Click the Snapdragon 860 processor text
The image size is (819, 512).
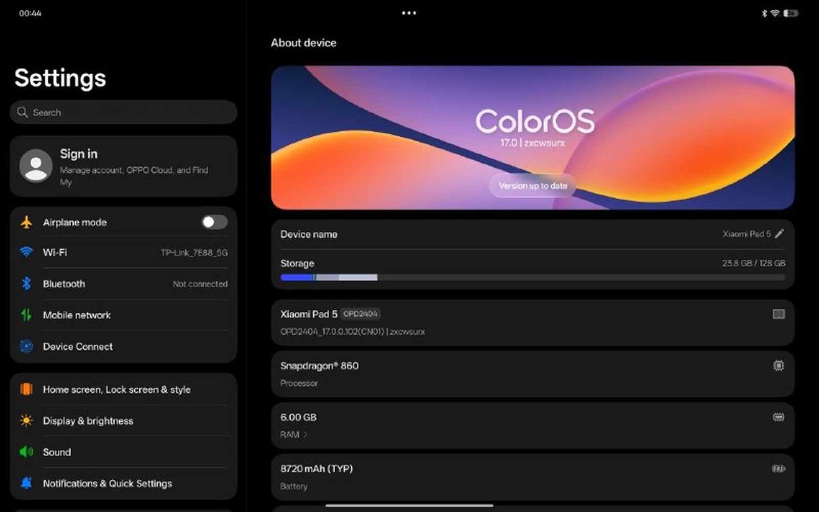tap(319, 366)
